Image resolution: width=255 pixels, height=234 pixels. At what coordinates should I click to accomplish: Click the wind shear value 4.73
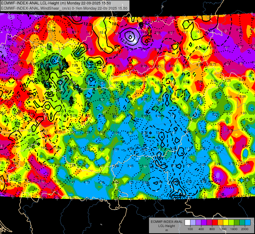click(87, 182)
